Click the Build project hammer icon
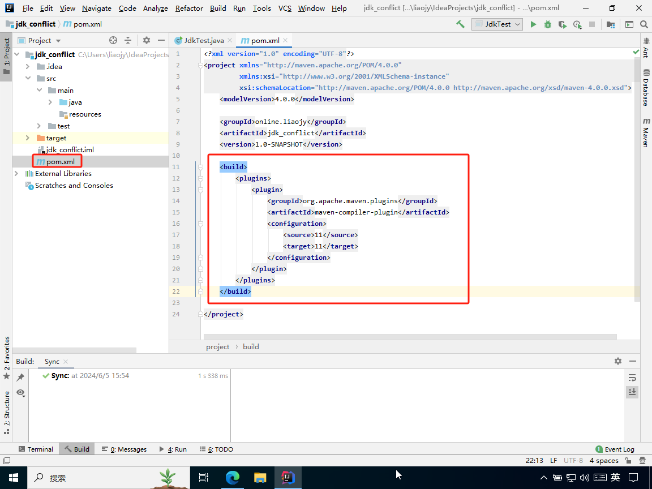Screen dimensions: 652x489 (460, 24)
